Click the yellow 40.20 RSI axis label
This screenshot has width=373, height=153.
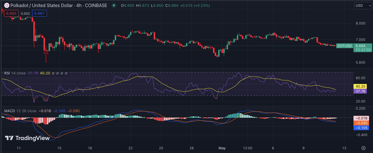click(x=360, y=87)
